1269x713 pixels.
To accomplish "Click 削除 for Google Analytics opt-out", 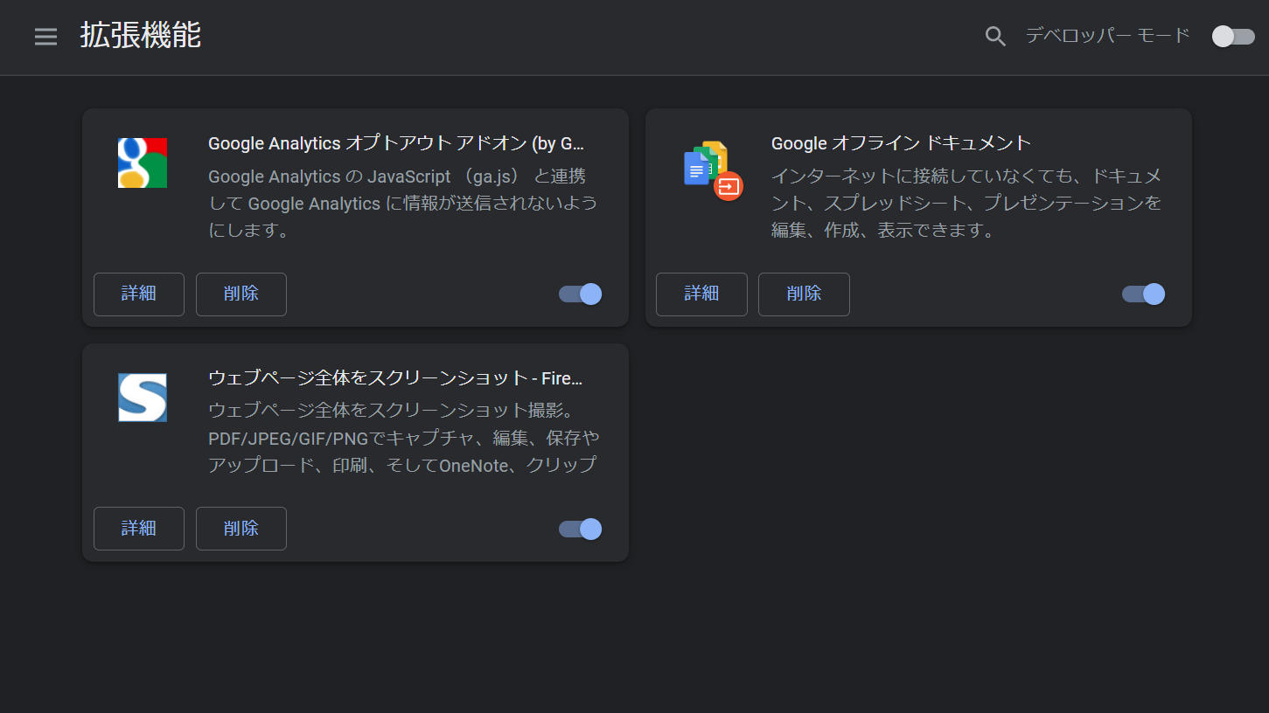I will (241, 294).
